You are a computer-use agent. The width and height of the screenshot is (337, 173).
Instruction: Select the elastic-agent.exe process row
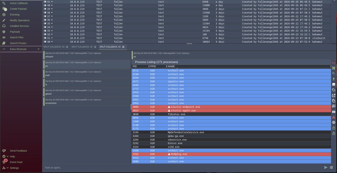231,110
